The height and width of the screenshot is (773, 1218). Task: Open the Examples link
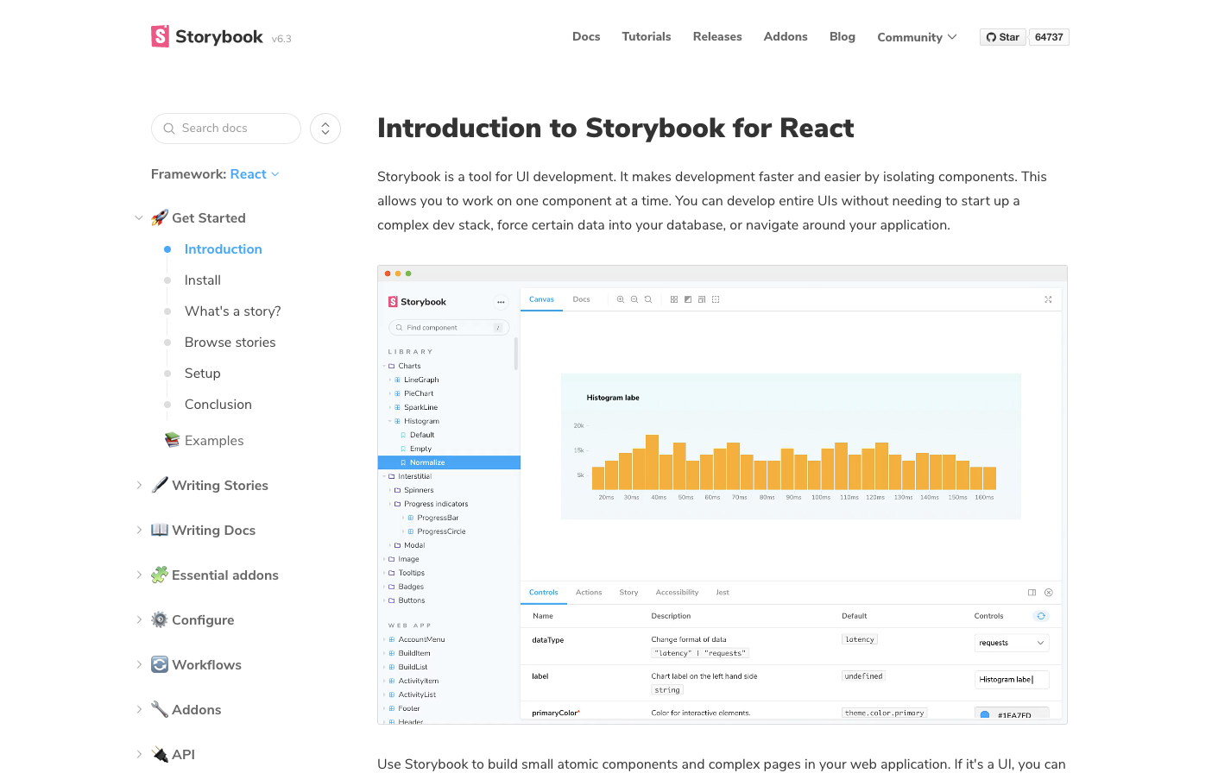click(214, 441)
